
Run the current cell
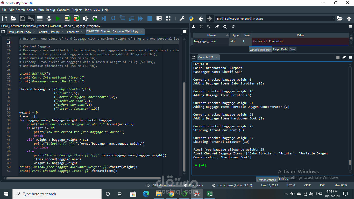(x=67, y=18)
